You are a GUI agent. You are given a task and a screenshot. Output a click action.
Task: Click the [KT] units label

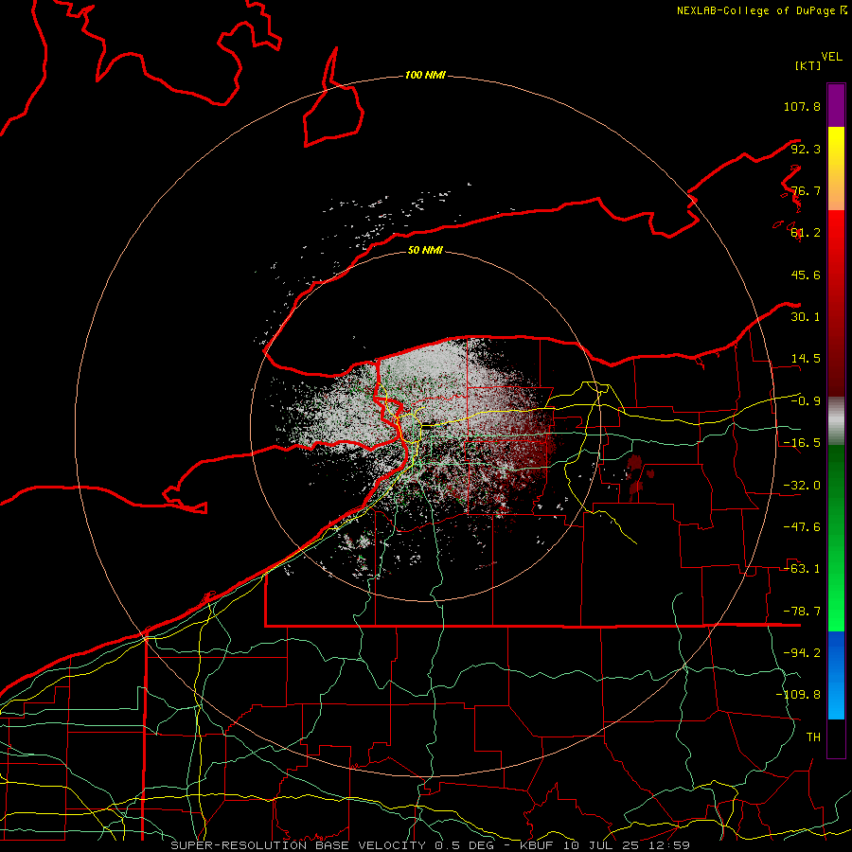[808, 65]
